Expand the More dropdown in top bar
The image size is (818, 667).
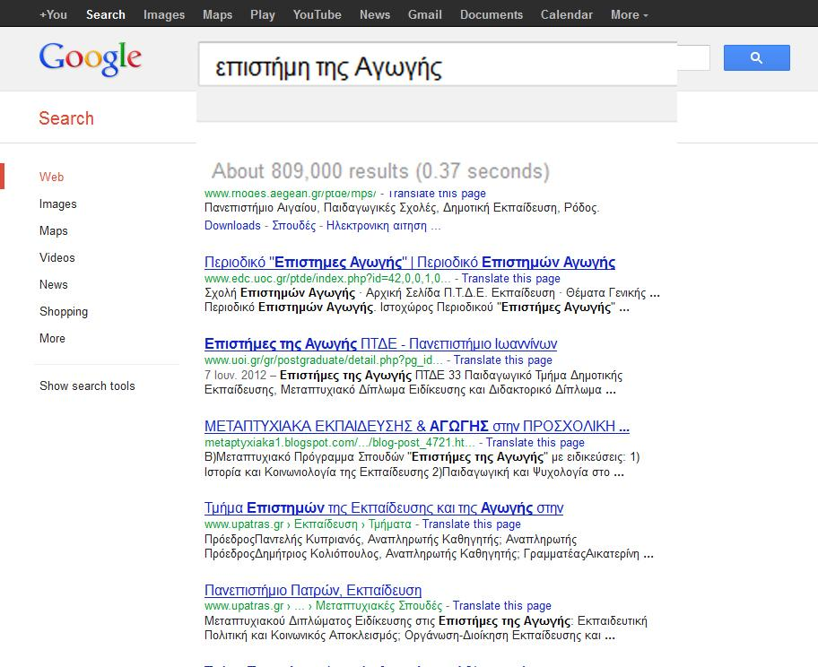point(629,14)
